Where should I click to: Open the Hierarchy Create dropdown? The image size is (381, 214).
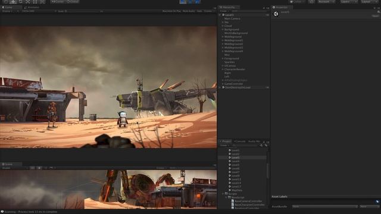click(224, 11)
